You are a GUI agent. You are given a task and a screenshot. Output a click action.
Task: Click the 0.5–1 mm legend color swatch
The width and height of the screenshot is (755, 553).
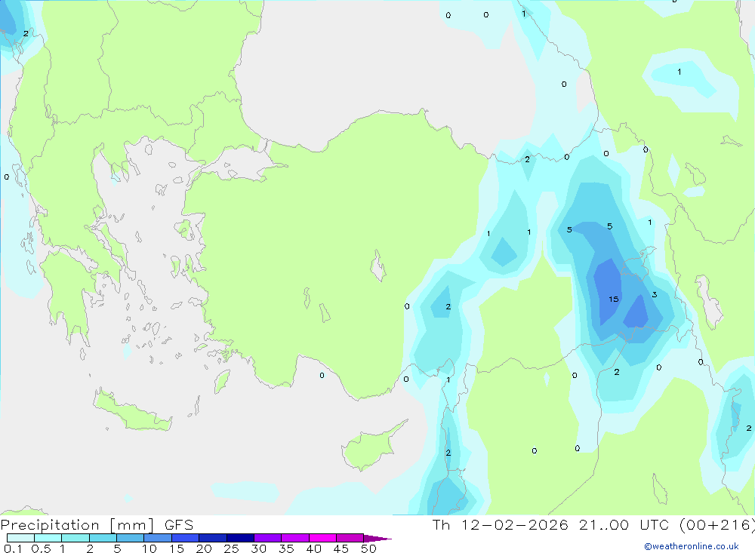click(x=48, y=538)
